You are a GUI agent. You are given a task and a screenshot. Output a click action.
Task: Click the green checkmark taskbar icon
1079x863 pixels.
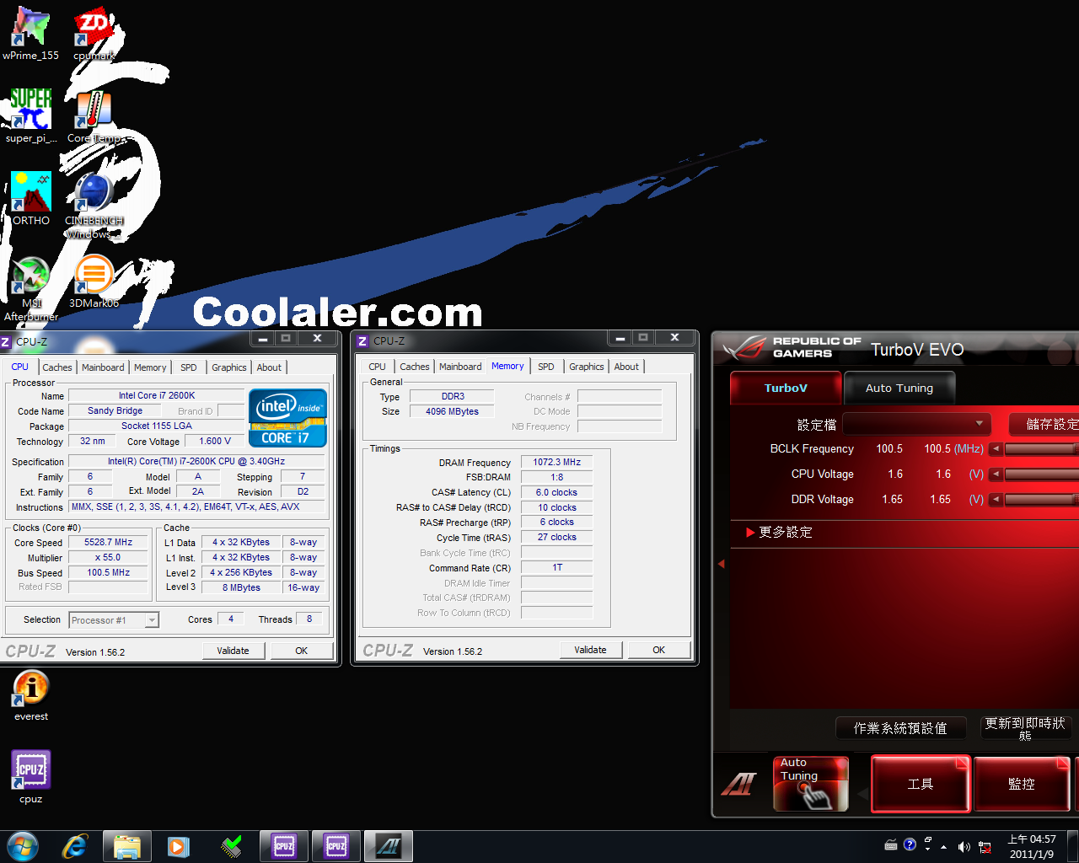pyautogui.click(x=231, y=846)
